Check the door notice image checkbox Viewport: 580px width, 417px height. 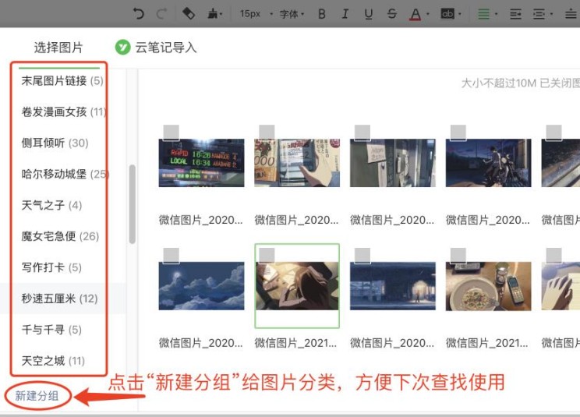(362, 133)
